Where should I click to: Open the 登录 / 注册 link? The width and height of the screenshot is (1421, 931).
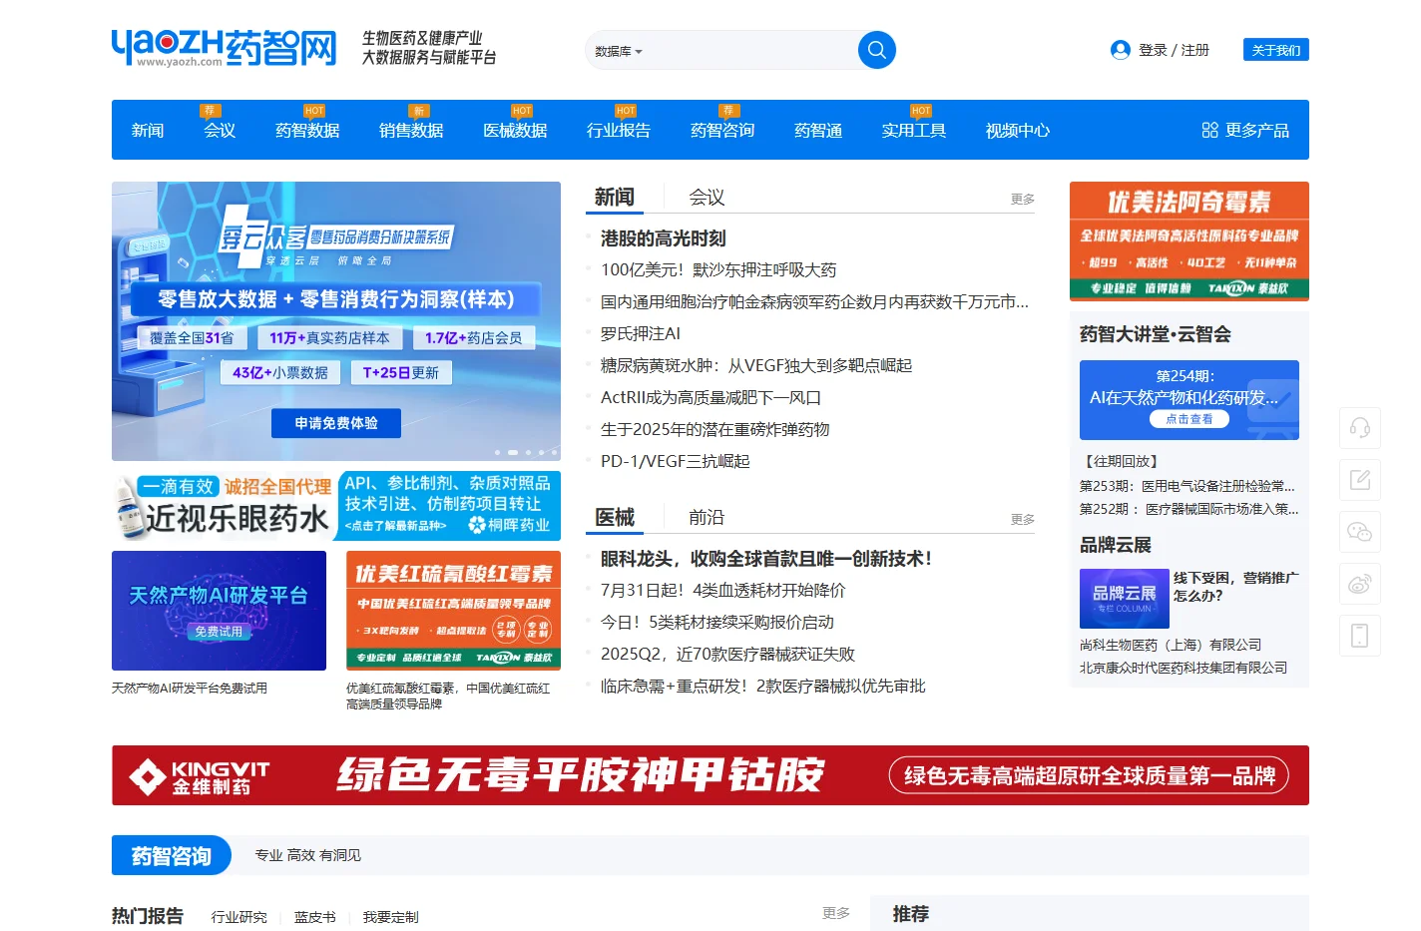[x=1174, y=50]
